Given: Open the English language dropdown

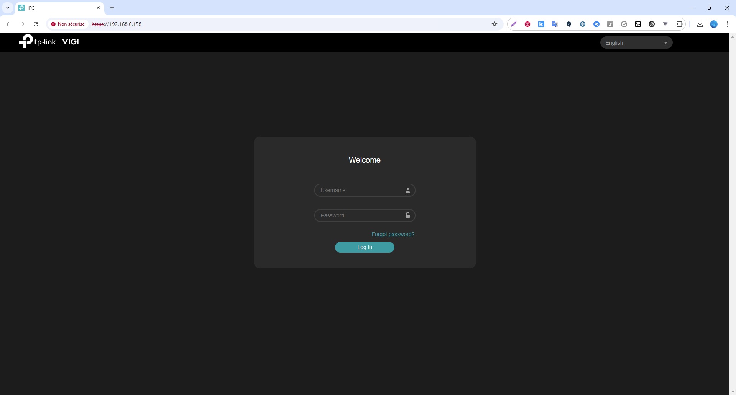Looking at the screenshot, I should click(x=636, y=43).
